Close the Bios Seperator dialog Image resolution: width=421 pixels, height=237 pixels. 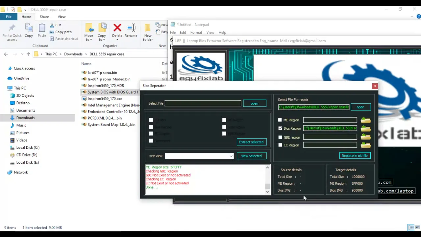[x=375, y=86]
